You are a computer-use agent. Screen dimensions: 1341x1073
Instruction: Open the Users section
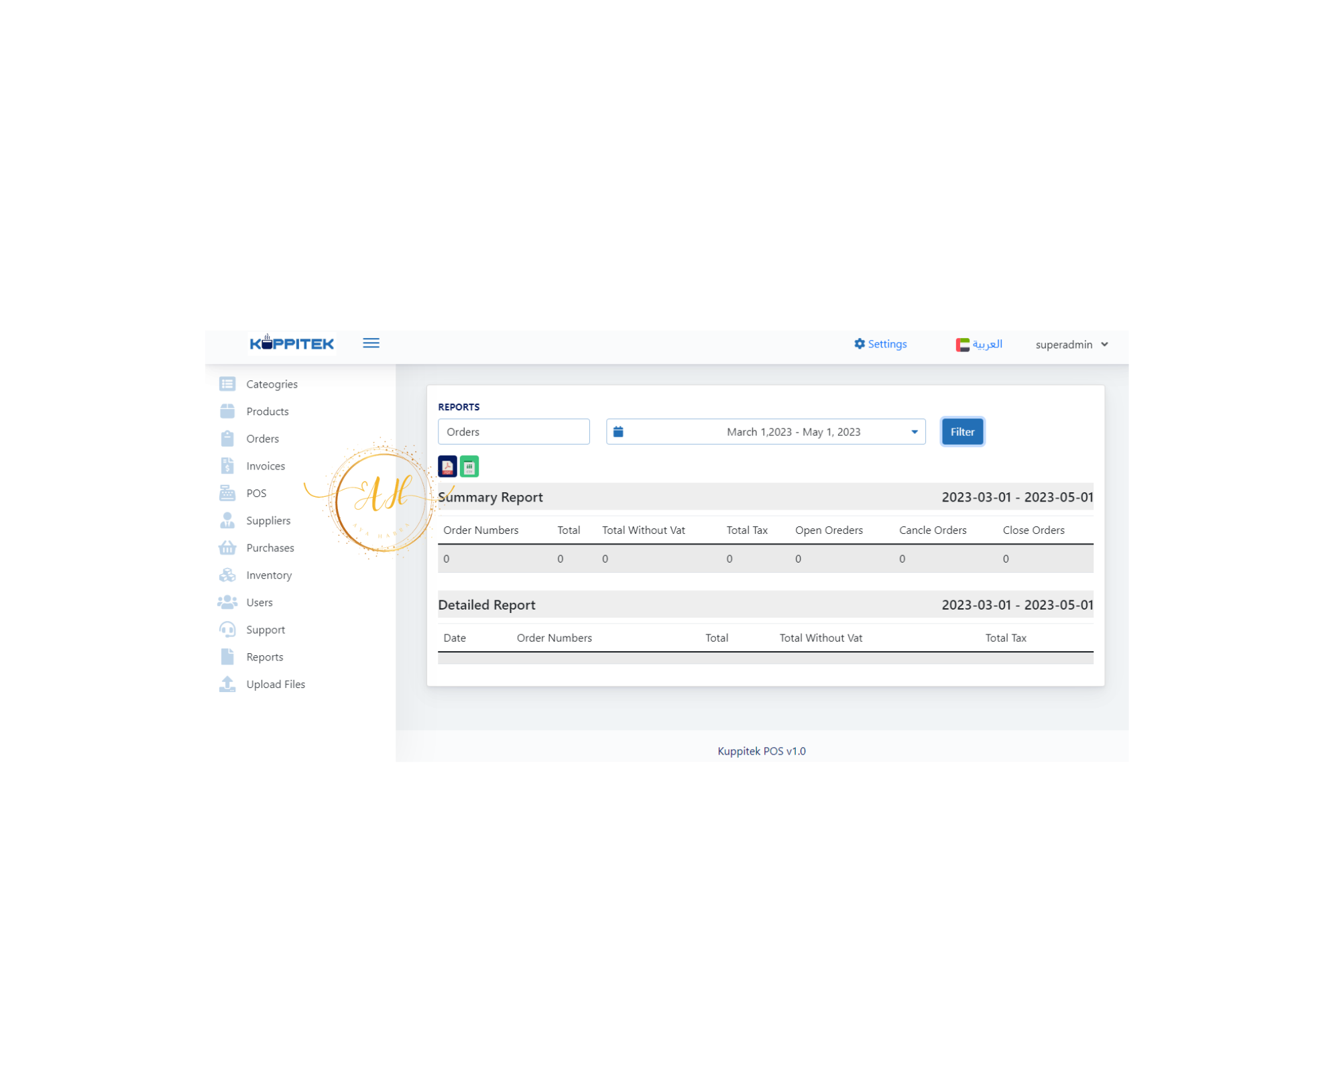pos(259,603)
